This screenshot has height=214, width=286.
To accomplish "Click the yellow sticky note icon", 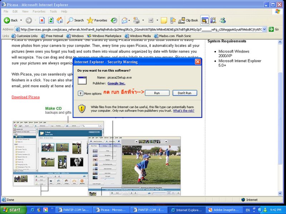I will click(164, 20).
